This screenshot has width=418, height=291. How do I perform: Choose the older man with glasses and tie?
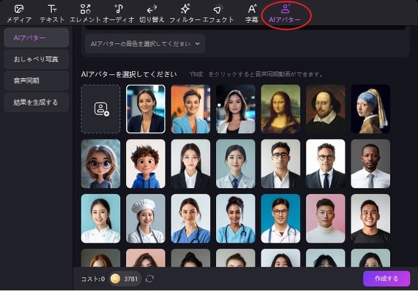point(325,164)
